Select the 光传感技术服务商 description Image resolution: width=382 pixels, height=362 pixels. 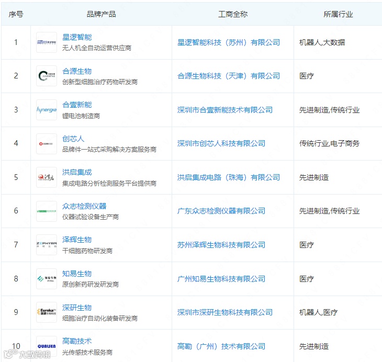87,352
